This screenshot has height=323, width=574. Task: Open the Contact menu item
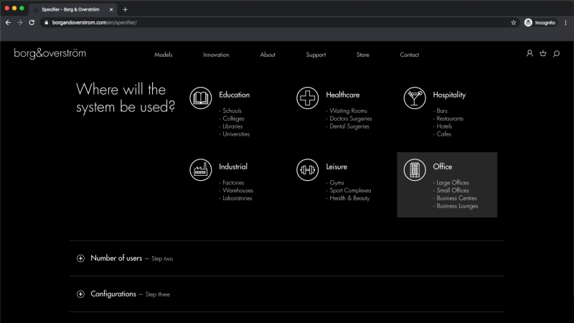(409, 55)
